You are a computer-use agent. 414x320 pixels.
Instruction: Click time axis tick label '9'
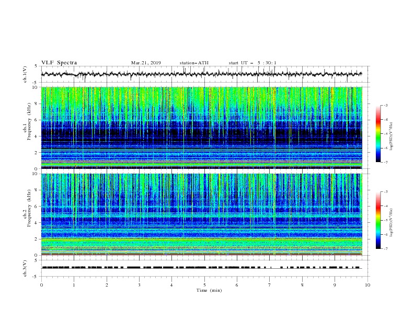pos(335,285)
